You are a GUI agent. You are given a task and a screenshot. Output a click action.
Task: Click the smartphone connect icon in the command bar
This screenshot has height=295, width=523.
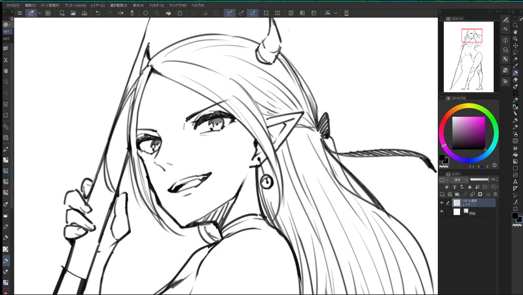coord(346,13)
